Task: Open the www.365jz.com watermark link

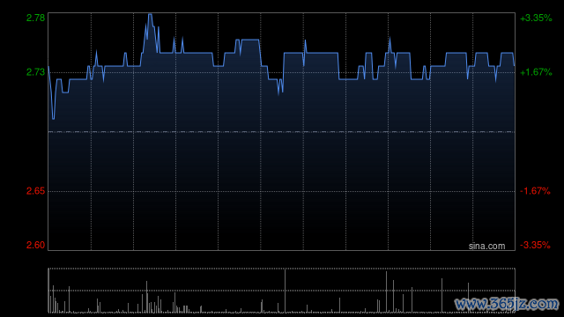Action: [x=507, y=304]
